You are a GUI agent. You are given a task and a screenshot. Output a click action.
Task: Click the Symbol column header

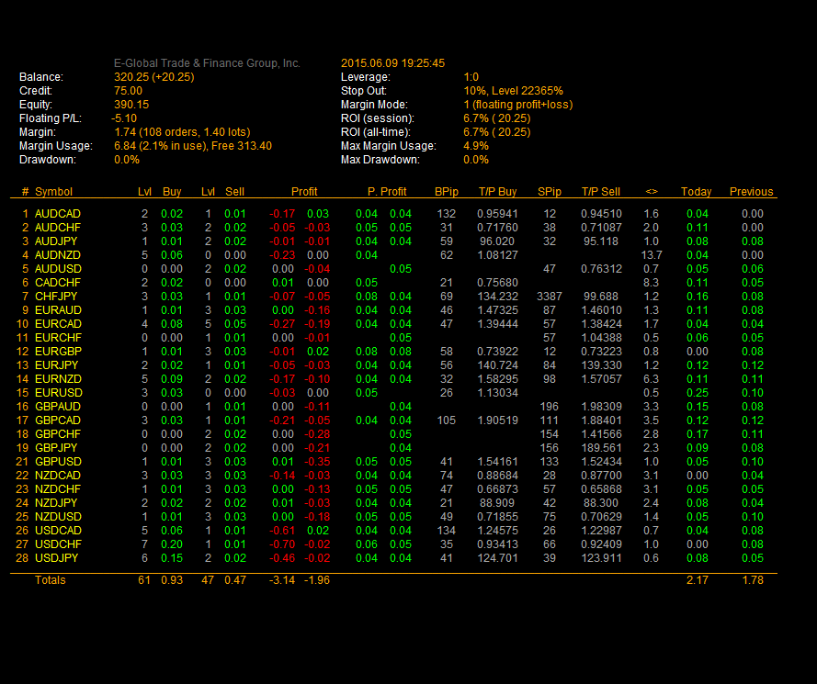[x=53, y=192]
